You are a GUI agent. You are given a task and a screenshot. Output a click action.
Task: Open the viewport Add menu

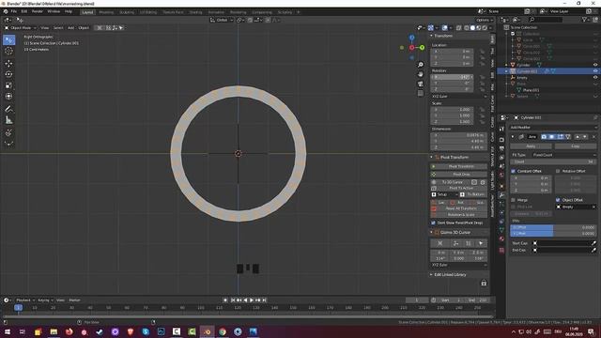[x=71, y=28]
